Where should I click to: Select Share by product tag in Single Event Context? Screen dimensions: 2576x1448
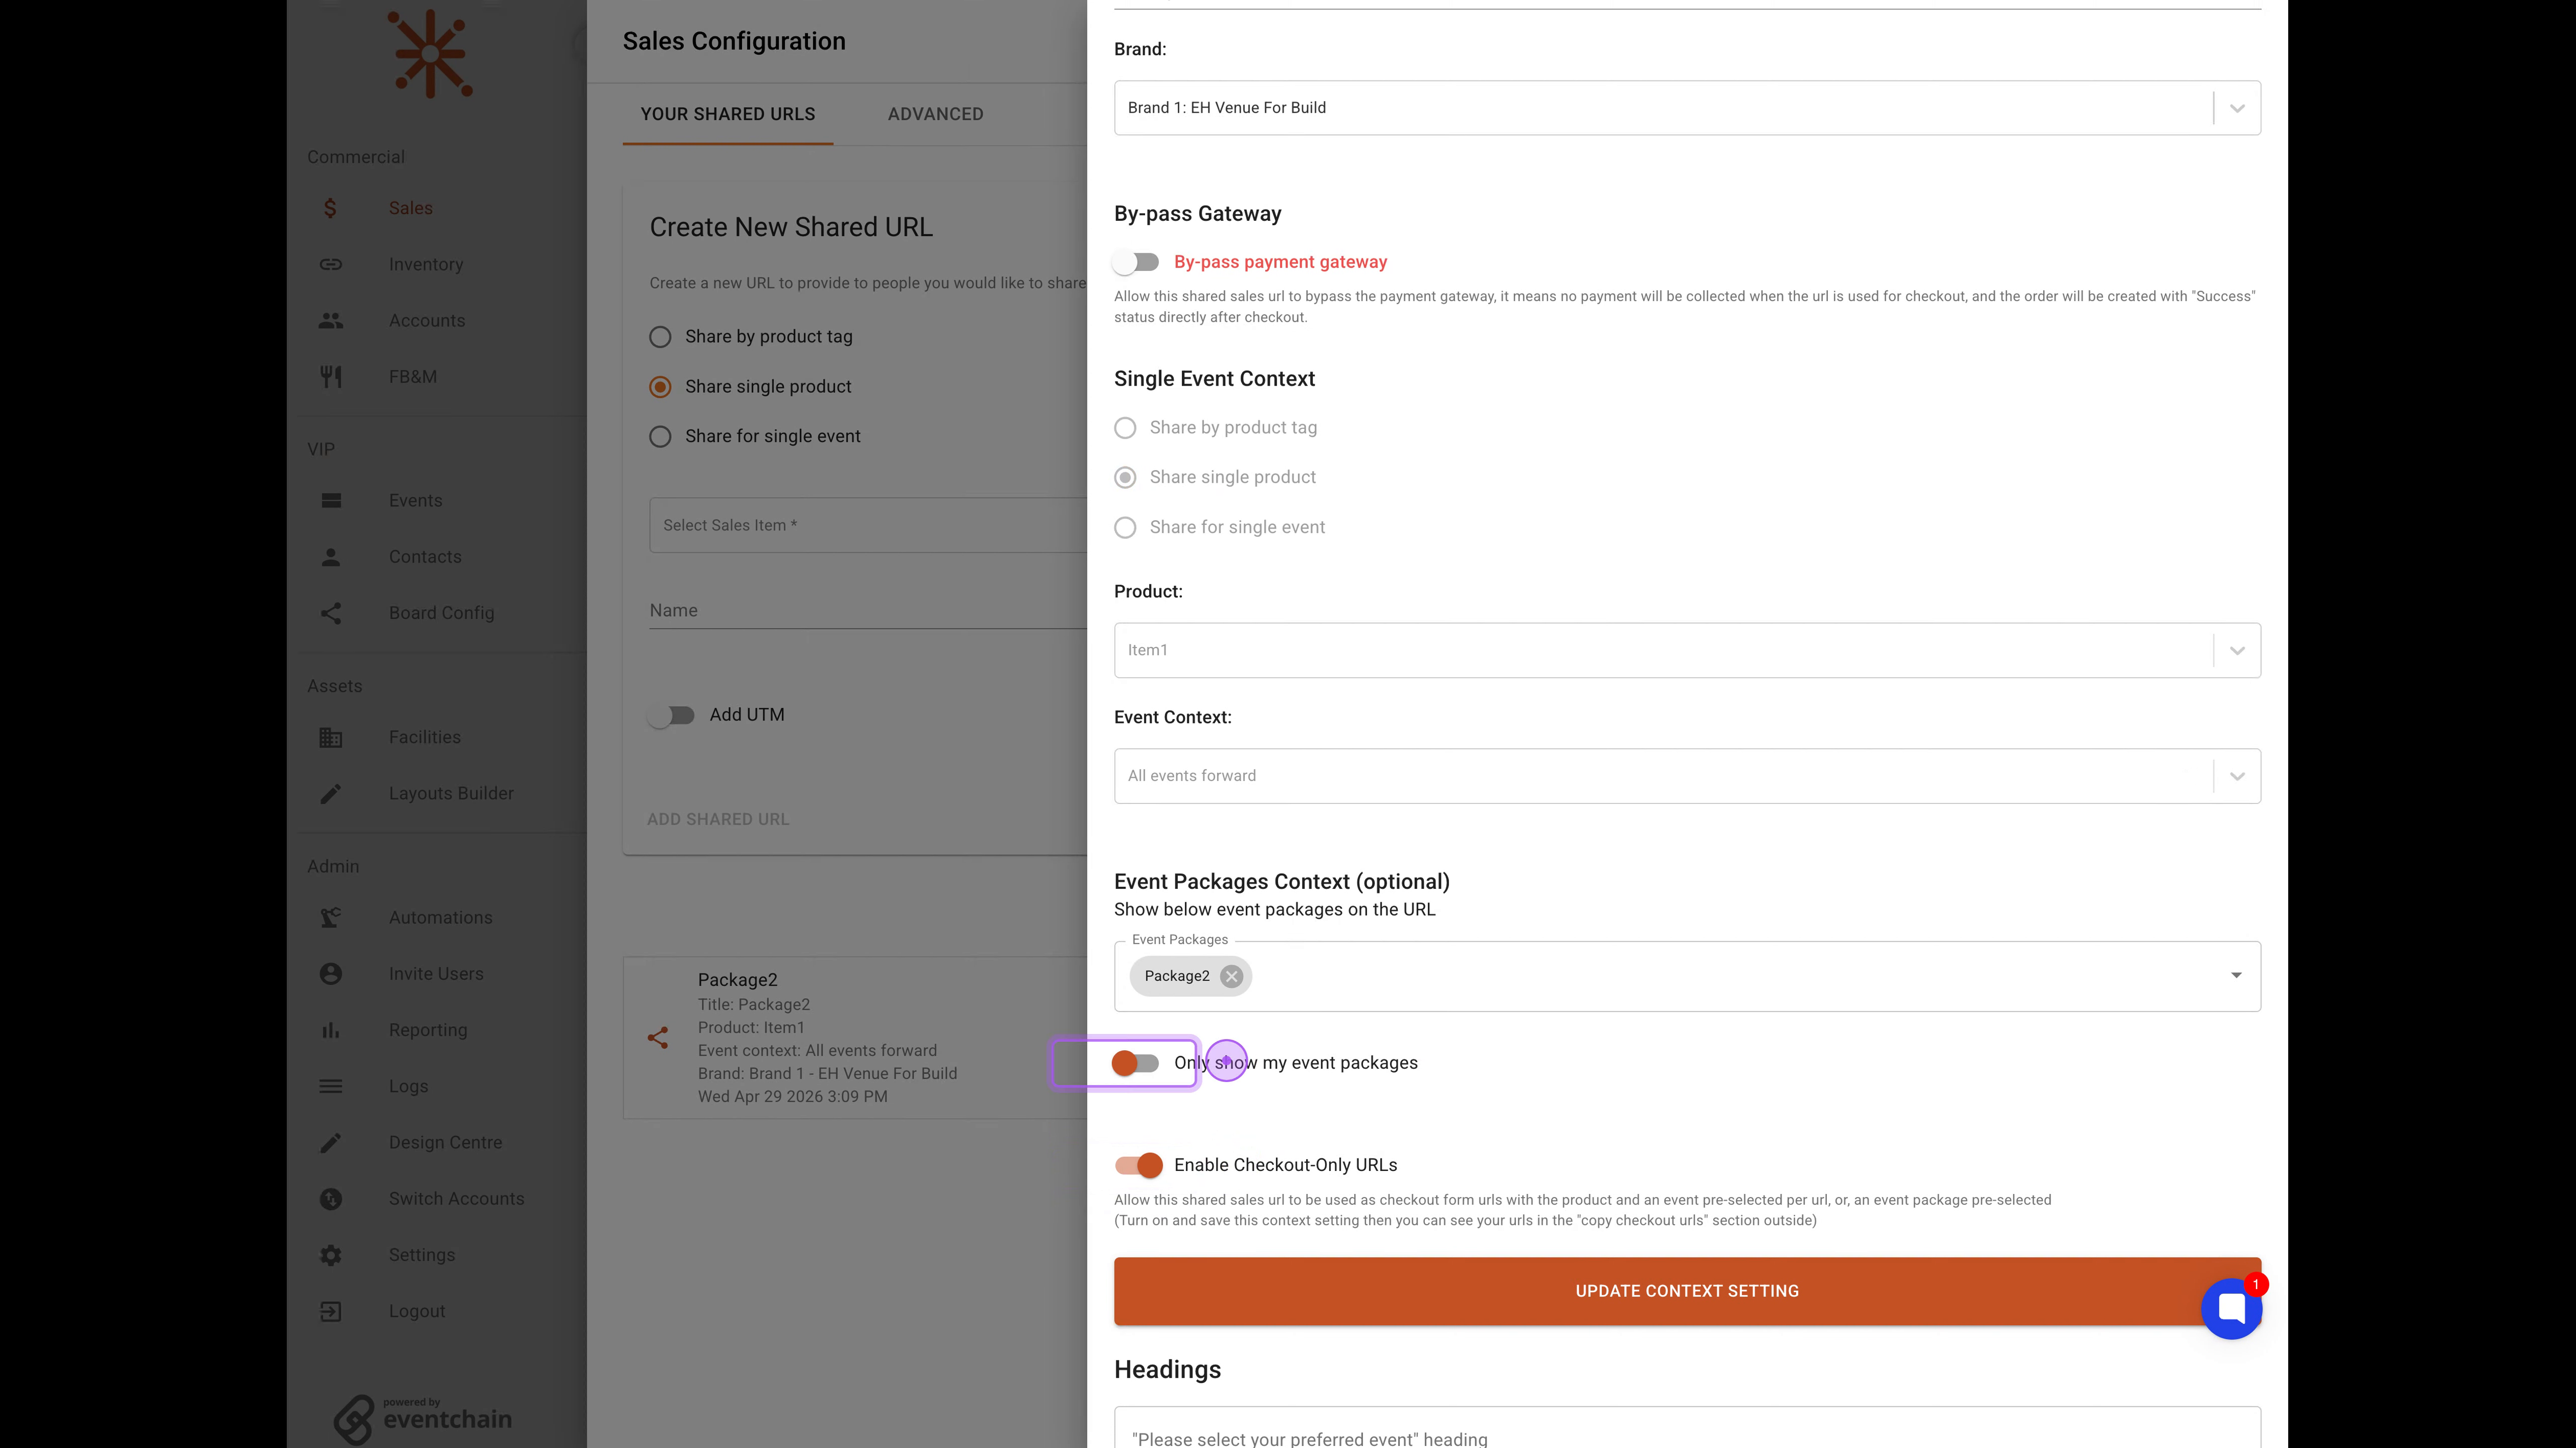[x=1125, y=428]
